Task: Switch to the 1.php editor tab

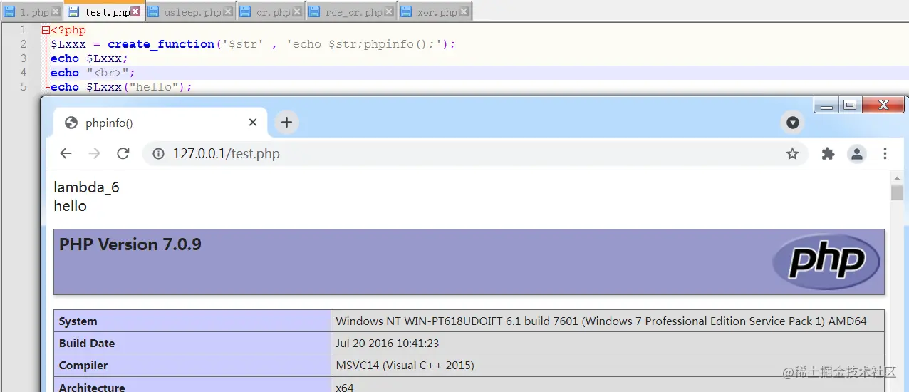Action: 31,11
